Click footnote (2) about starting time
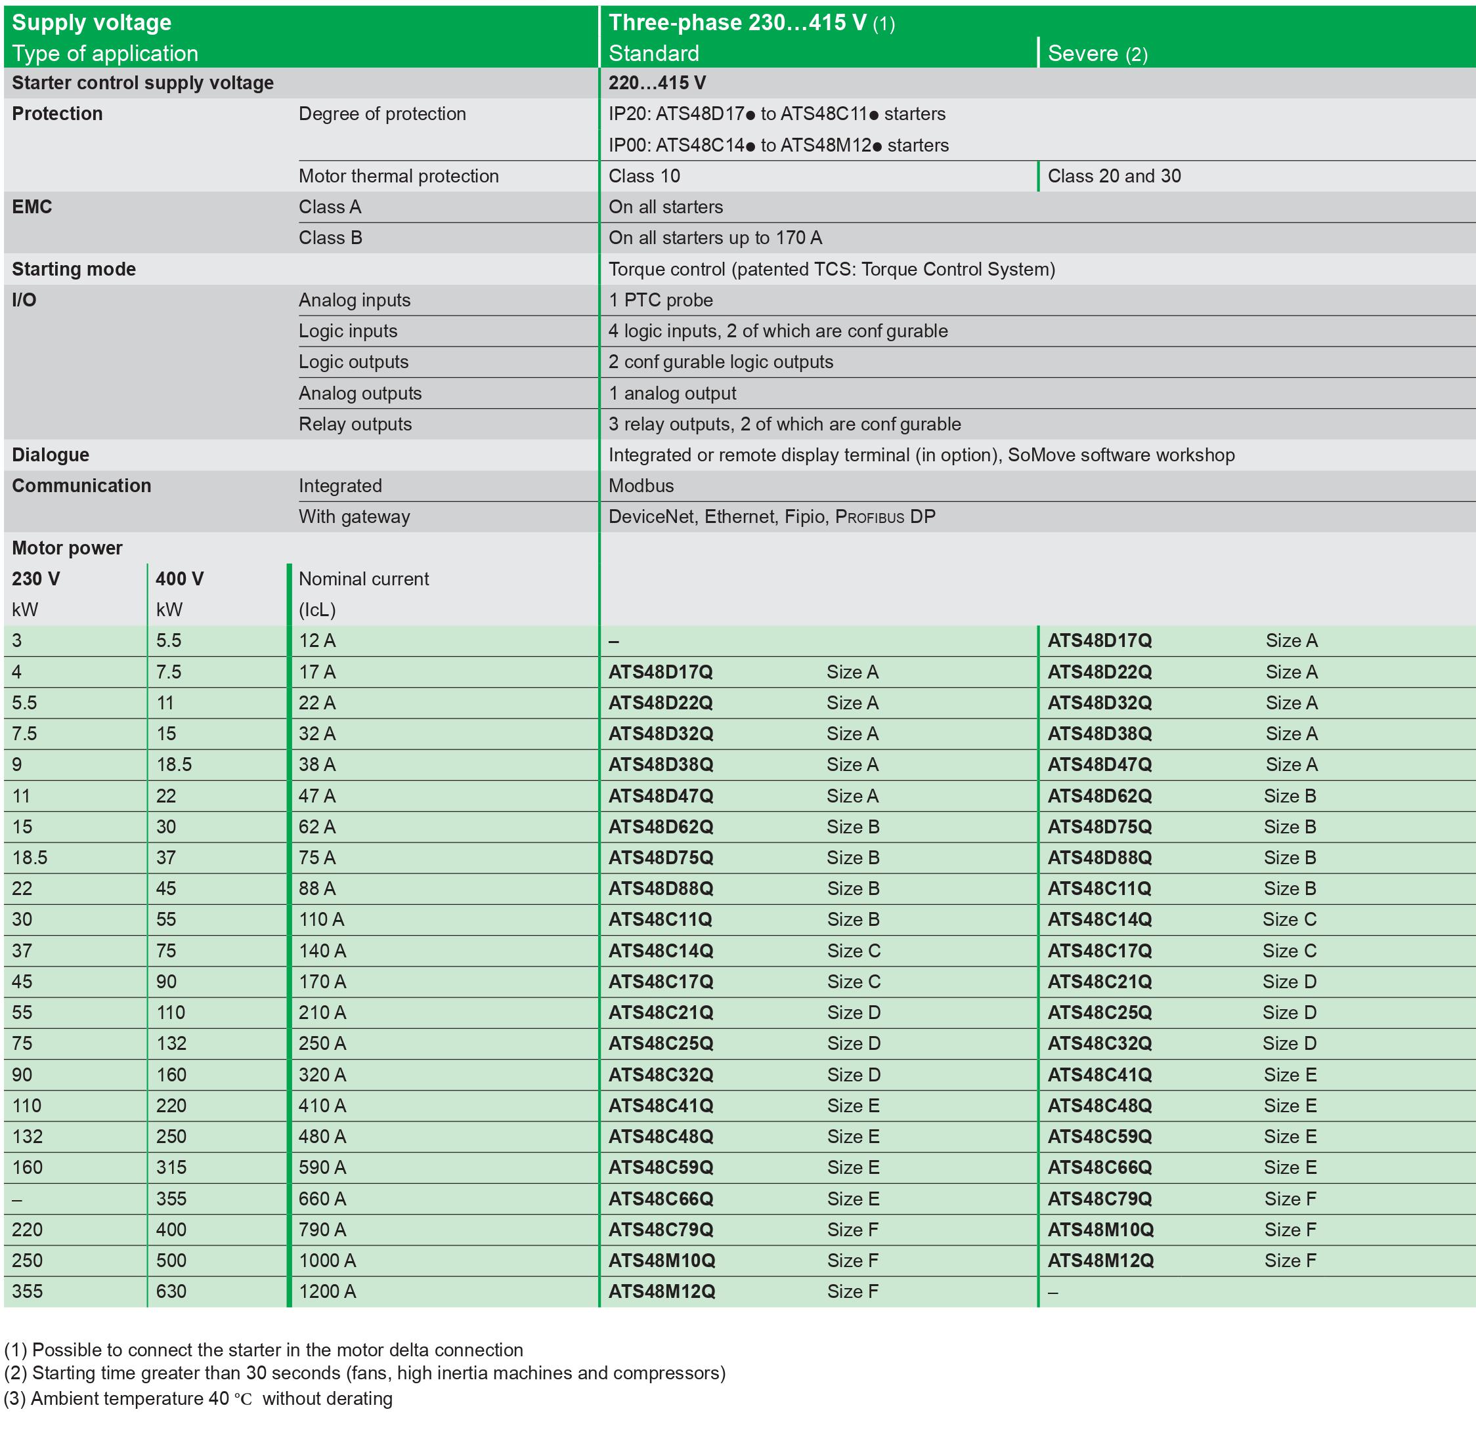Image resolution: width=1476 pixels, height=1439 pixels. tap(364, 1373)
